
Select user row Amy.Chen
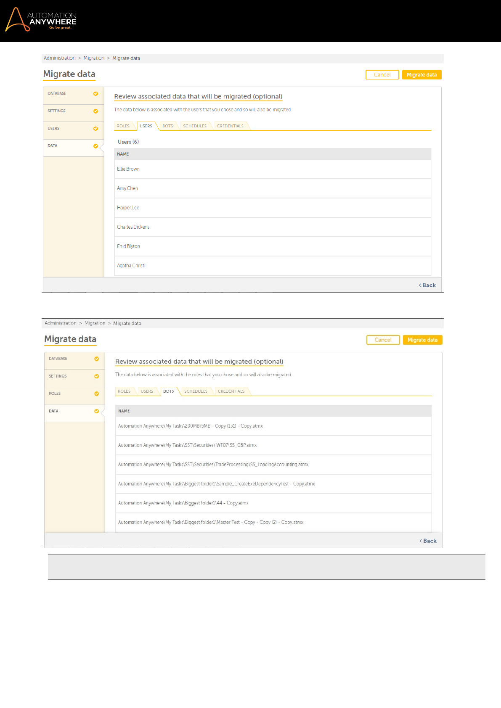pos(273,188)
